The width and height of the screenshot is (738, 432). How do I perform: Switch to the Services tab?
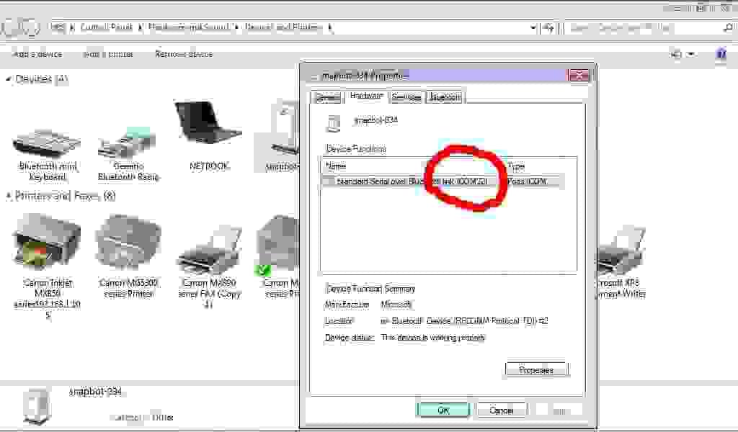point(406,96)
